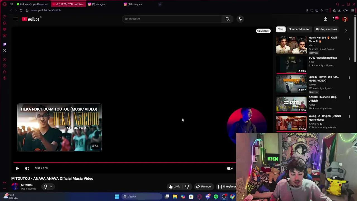Open AZIZOS | Manette video title
Viewport: 357px width, 201px height.
coord(322,99)
